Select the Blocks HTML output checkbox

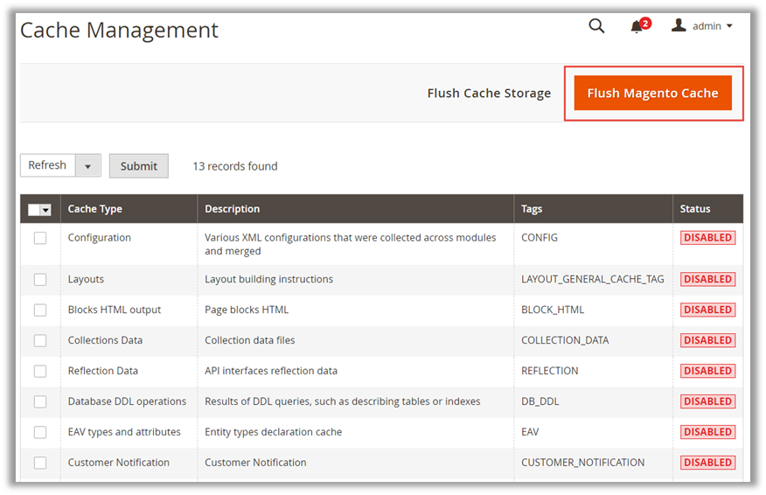pyautogui.click(x=40, y=310)
